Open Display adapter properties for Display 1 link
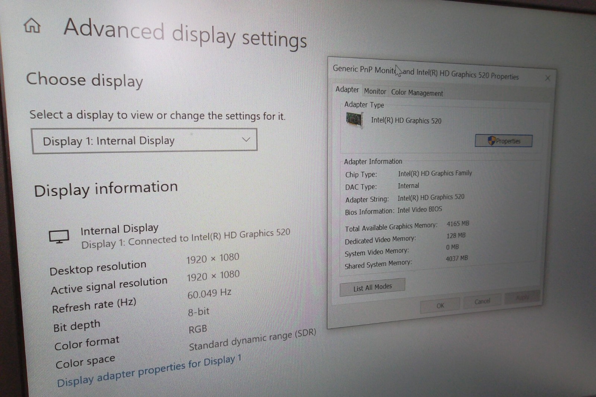This screenshot has height=397, width=596. [149, 371]
